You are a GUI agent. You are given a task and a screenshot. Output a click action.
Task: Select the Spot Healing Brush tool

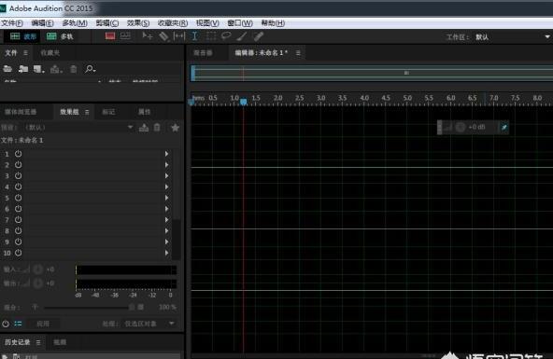259,36
